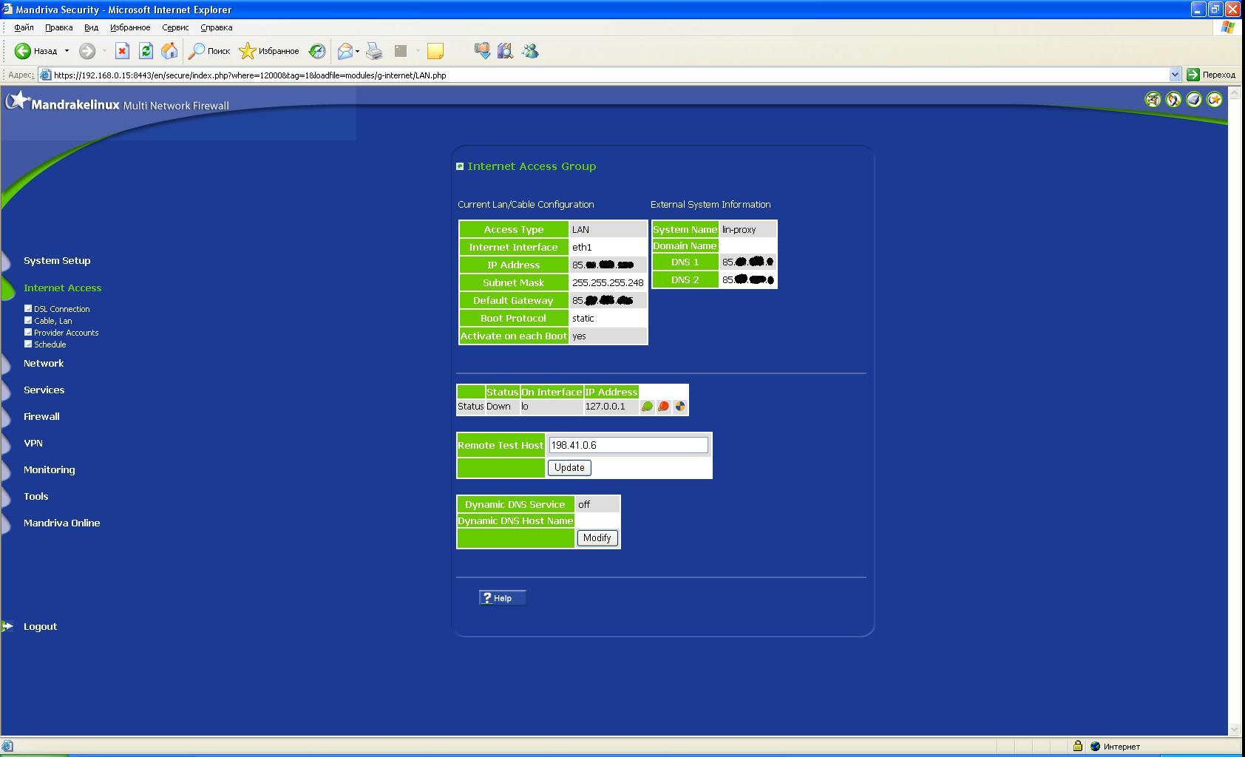Click the Remote Test Host input field

click(x=628, y=445)
